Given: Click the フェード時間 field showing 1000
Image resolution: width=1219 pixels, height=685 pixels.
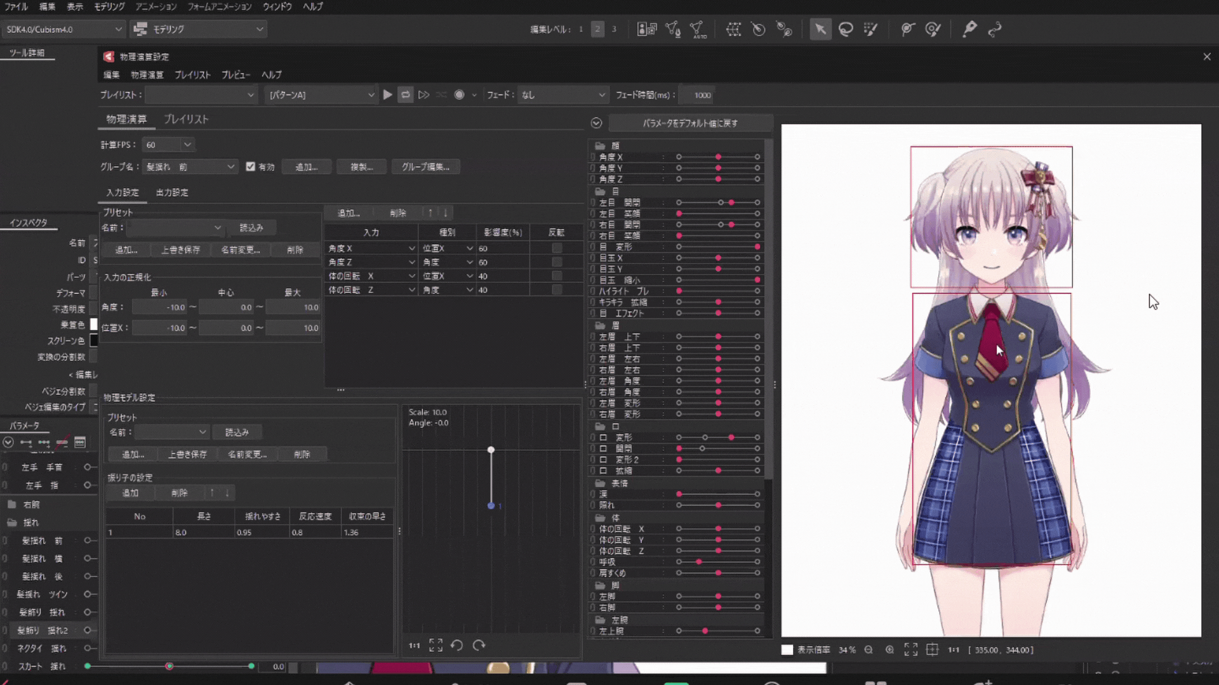Looking at the screenshot, I should click(x=697, y=95).
